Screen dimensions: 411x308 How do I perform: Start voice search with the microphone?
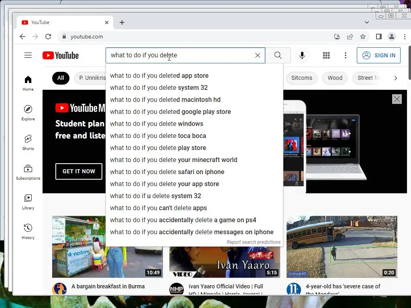[302, 55]
